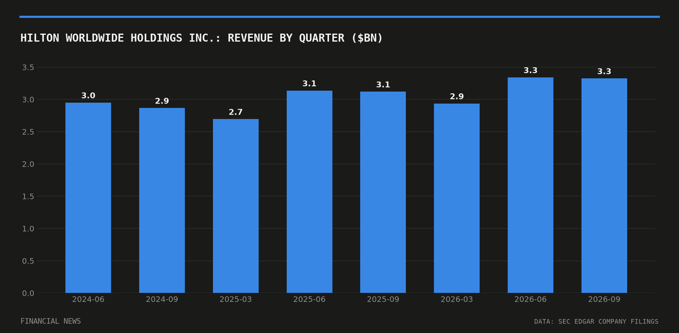Click the 3.5 y-axis tick label
The image size is (679, 333).
point(28,68)
